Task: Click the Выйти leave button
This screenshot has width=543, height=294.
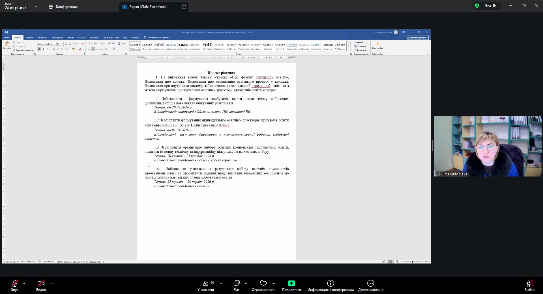Action: click(529, 285)
